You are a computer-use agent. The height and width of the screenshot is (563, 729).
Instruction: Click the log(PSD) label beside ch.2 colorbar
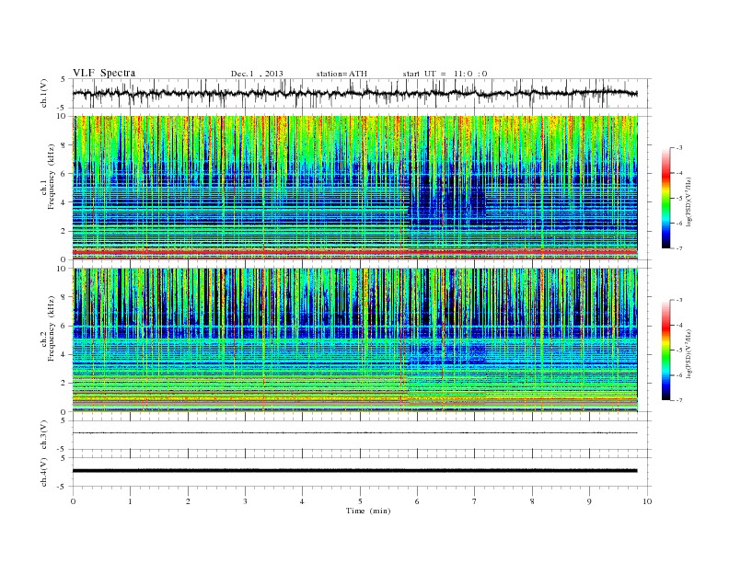[x=688, y=353]
